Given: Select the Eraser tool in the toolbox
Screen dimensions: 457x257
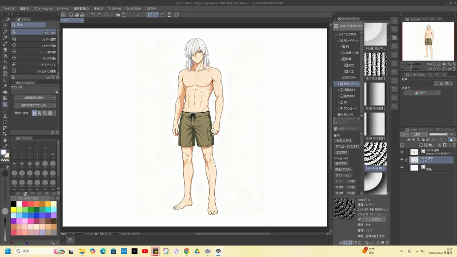Looking at the screenshot, I should click(5, 50).
